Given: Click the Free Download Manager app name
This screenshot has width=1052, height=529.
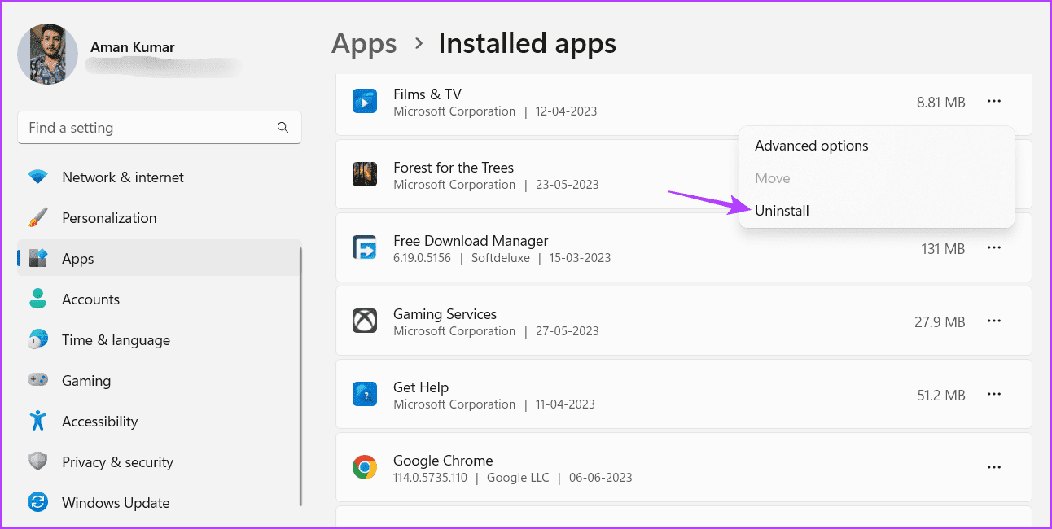Looking at the screenshot, I should [x=471, y=241].
